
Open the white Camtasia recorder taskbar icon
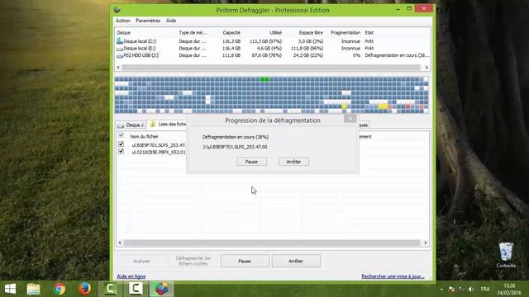pyautogui.click(x=136, y=289)
